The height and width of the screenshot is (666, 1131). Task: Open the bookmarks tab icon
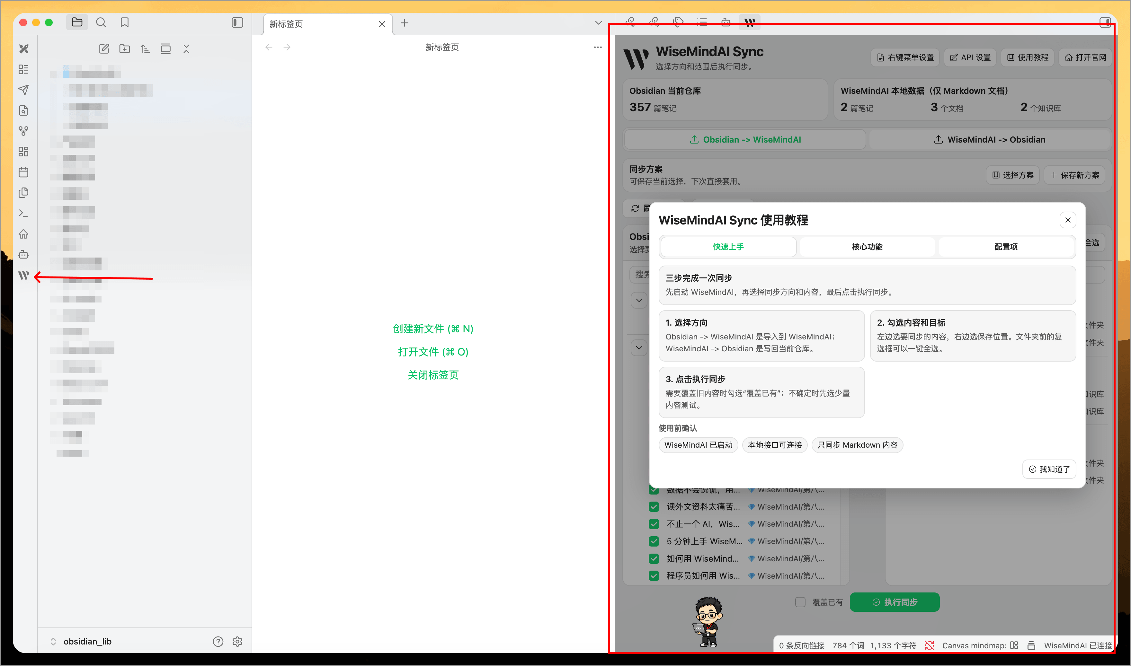125,22
